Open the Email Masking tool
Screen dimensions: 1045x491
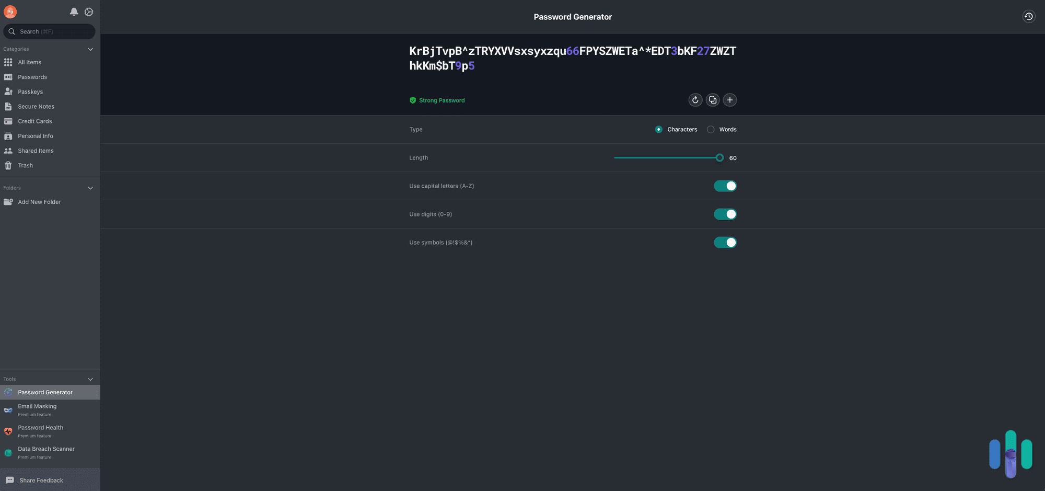[x=38, y=409]
